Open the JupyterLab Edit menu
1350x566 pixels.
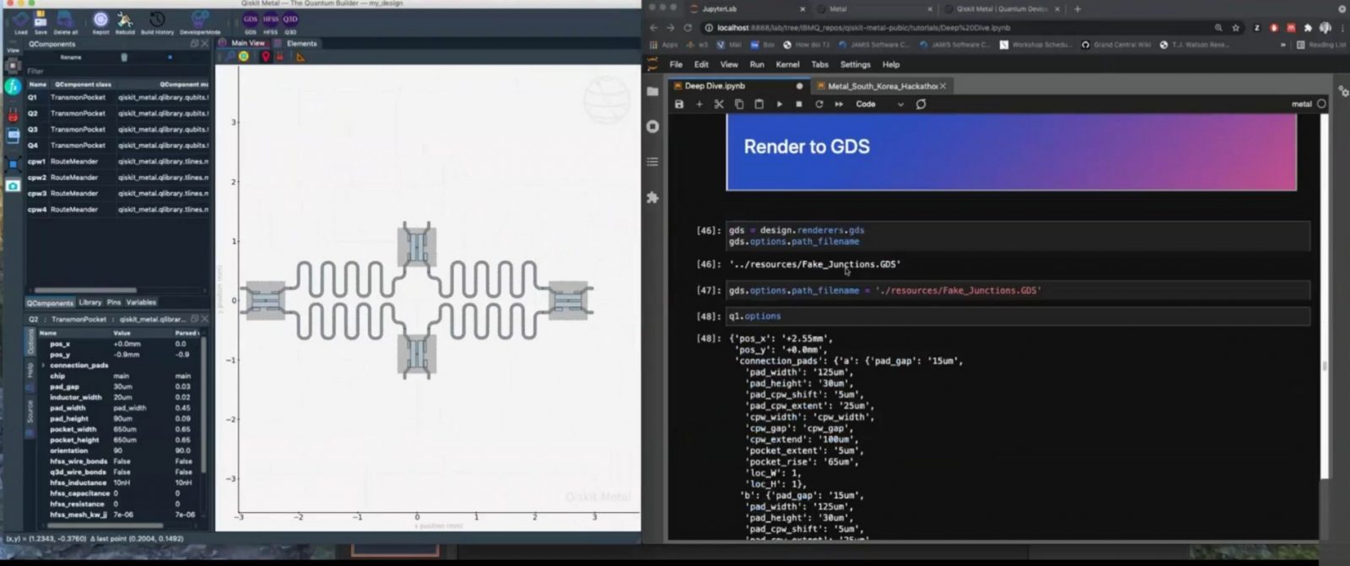(x=701, y=64)
